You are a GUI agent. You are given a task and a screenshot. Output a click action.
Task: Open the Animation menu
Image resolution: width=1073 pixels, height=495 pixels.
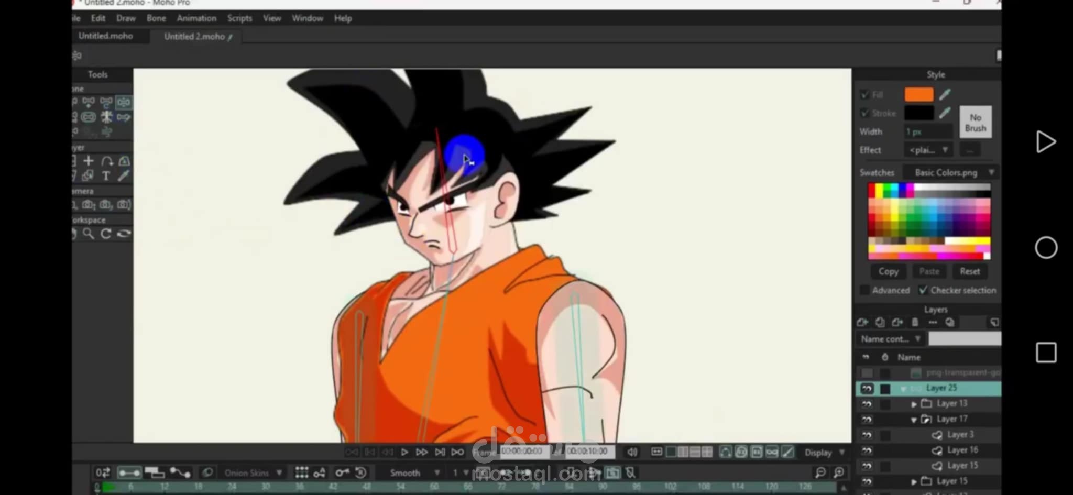click(x=196, y=18)
